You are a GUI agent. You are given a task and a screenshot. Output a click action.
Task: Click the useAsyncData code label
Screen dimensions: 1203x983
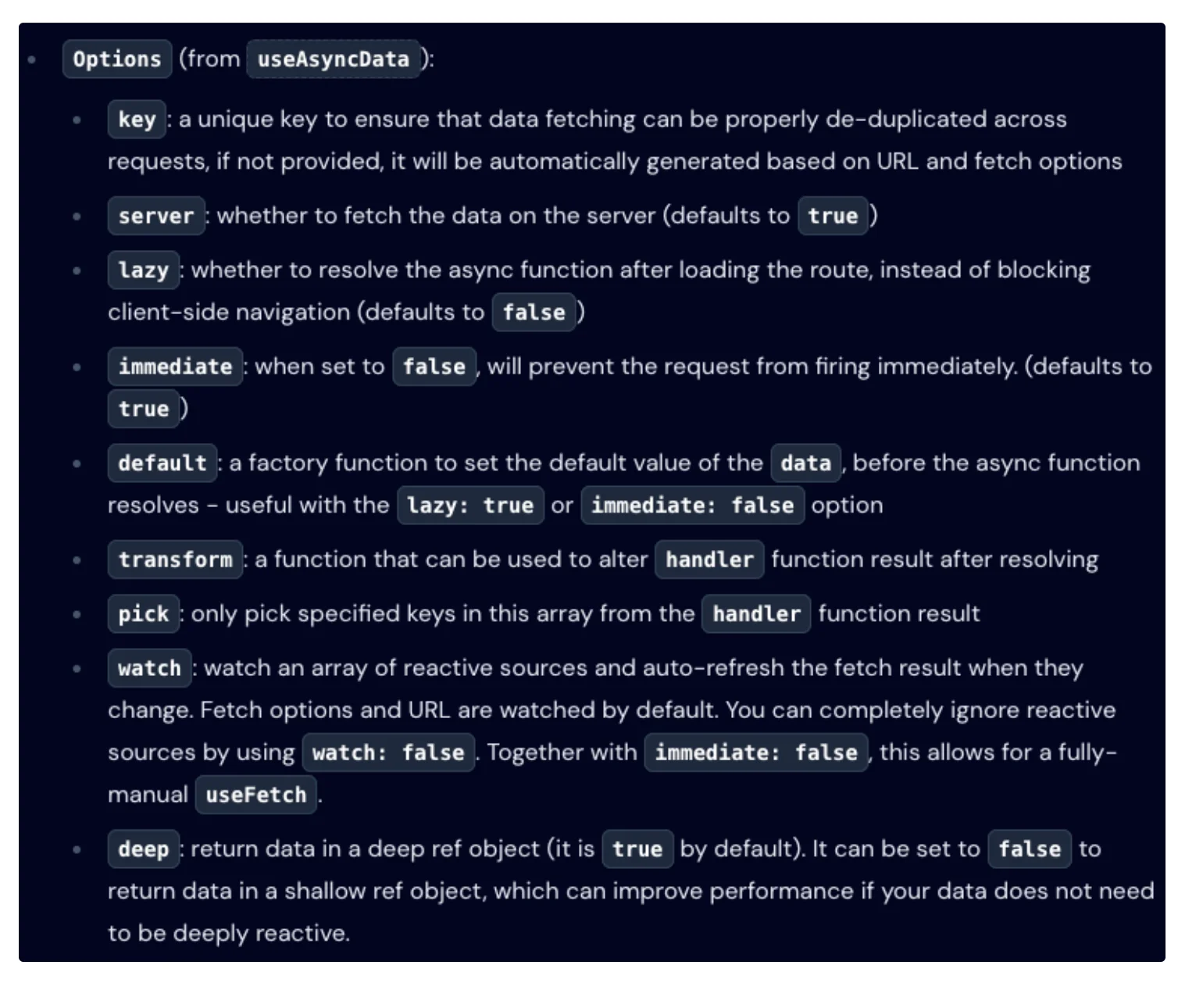[334, 59]
